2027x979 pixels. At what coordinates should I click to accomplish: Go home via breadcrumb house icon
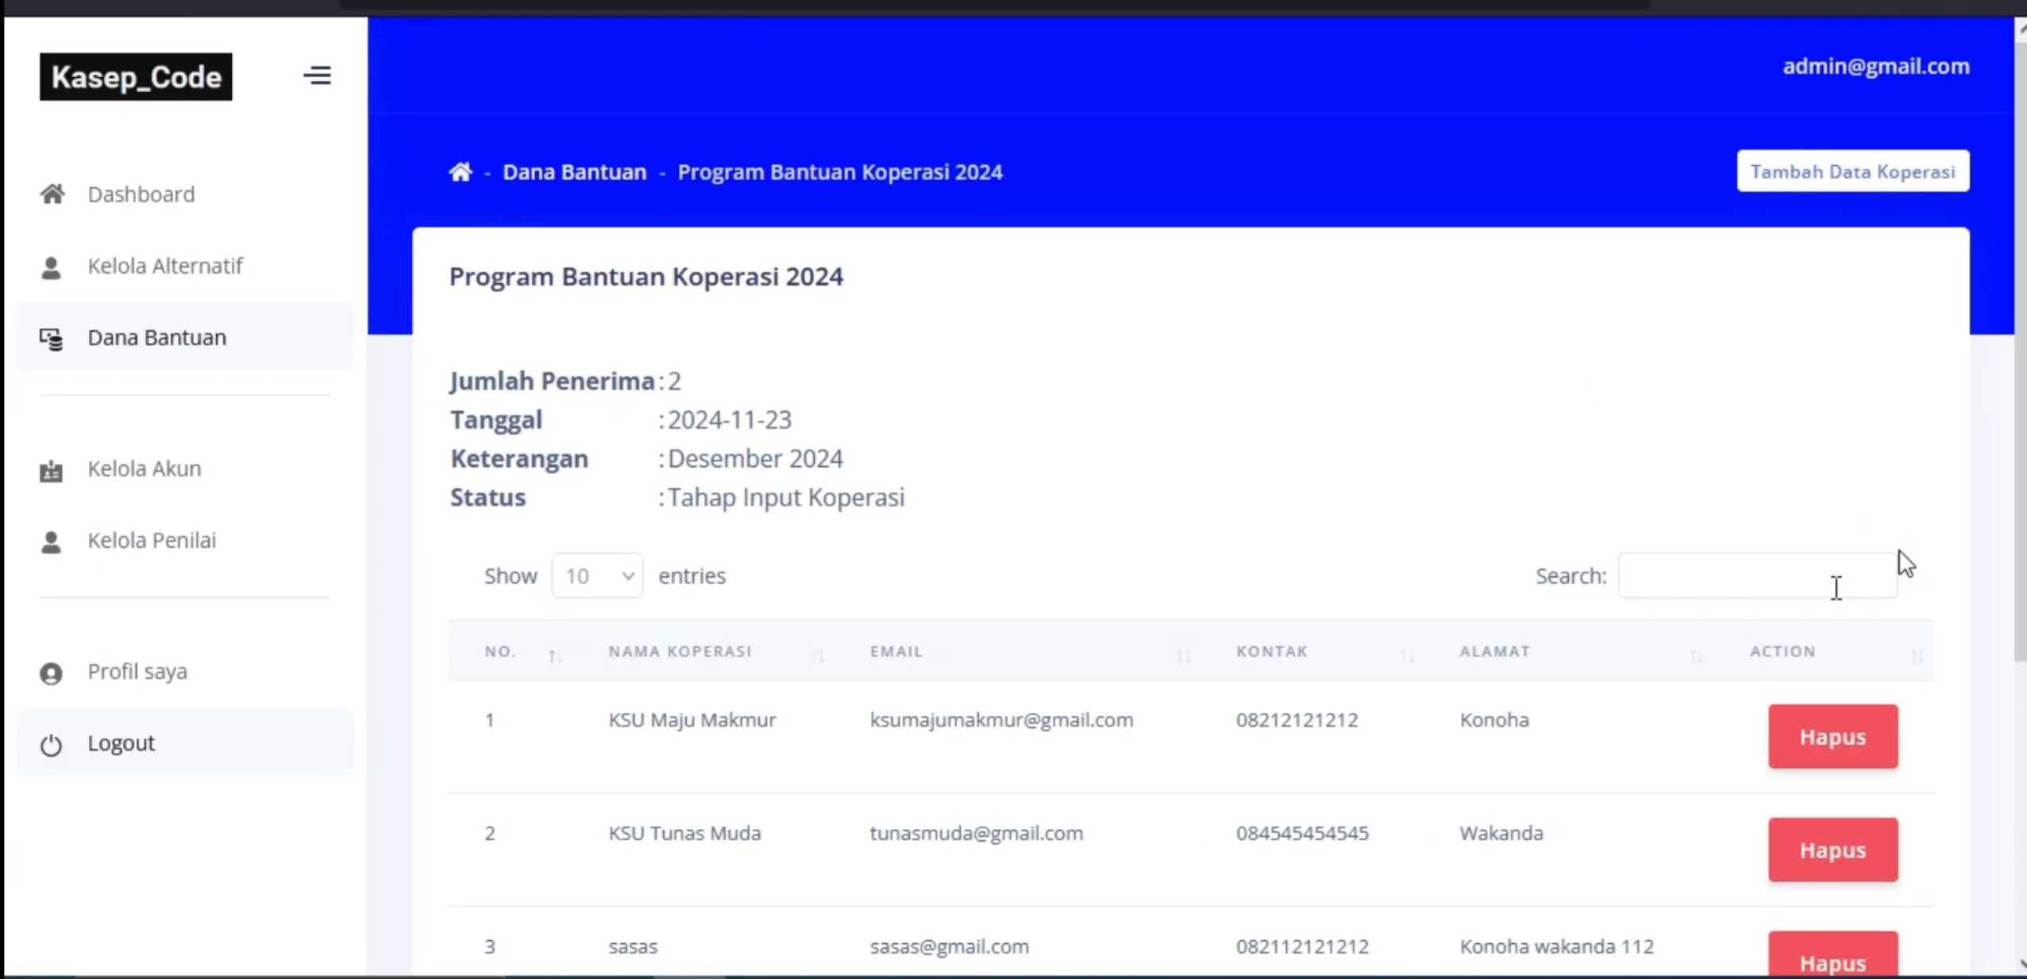click(x=461, y=172)
